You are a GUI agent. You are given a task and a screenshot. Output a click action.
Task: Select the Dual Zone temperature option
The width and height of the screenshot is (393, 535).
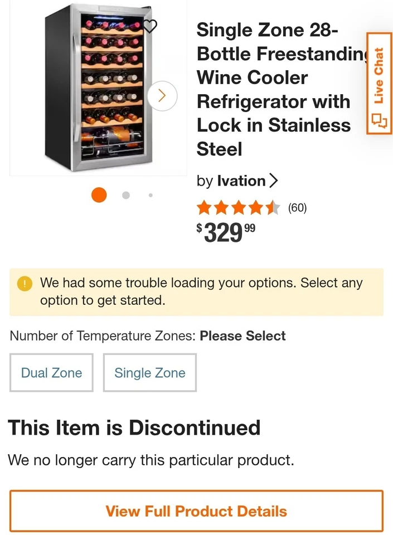(51, 372)
